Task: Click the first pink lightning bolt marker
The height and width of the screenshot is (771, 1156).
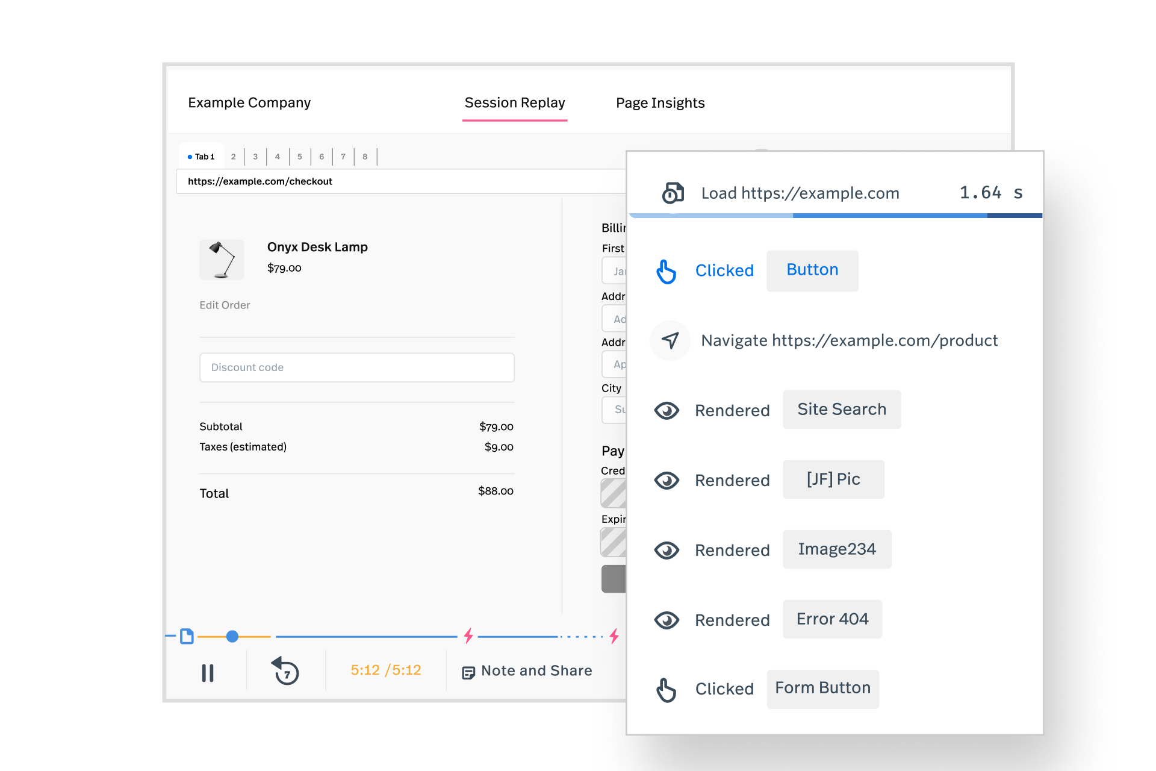Action: click(468, 635)
